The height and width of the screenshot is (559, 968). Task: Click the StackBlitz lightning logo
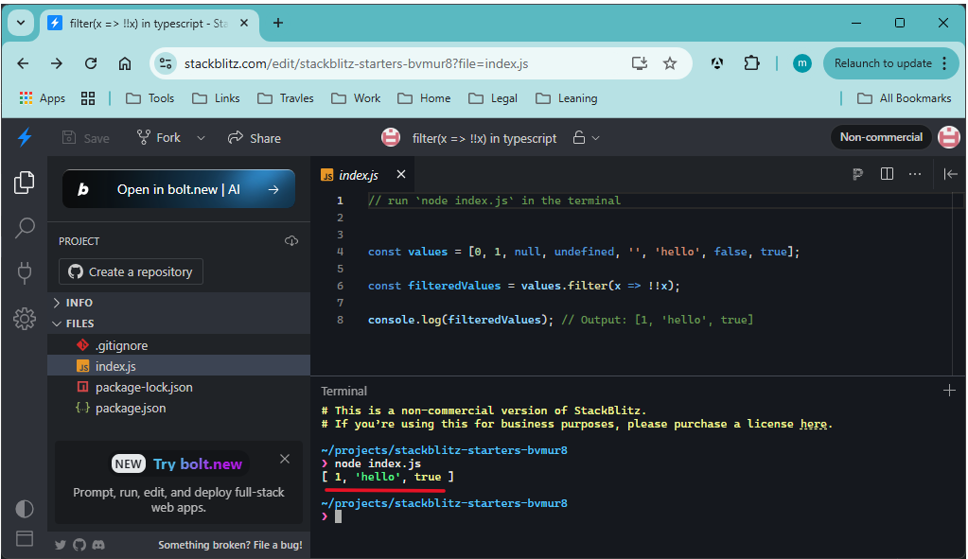25,138
